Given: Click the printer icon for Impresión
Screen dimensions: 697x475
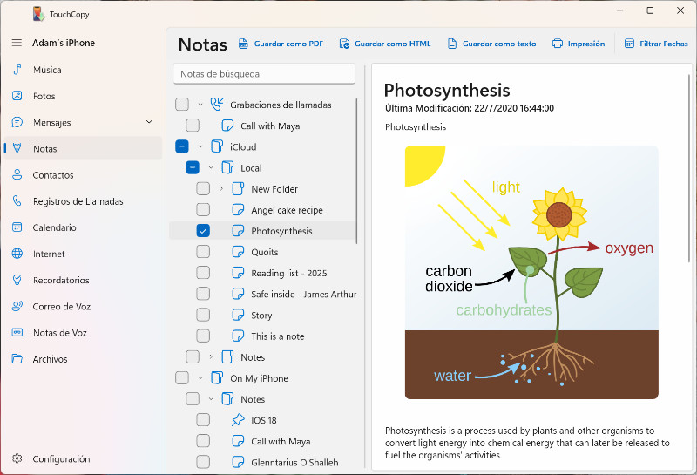Looking at the screenshot, I should pyautogui.click(x=558, y=44).
